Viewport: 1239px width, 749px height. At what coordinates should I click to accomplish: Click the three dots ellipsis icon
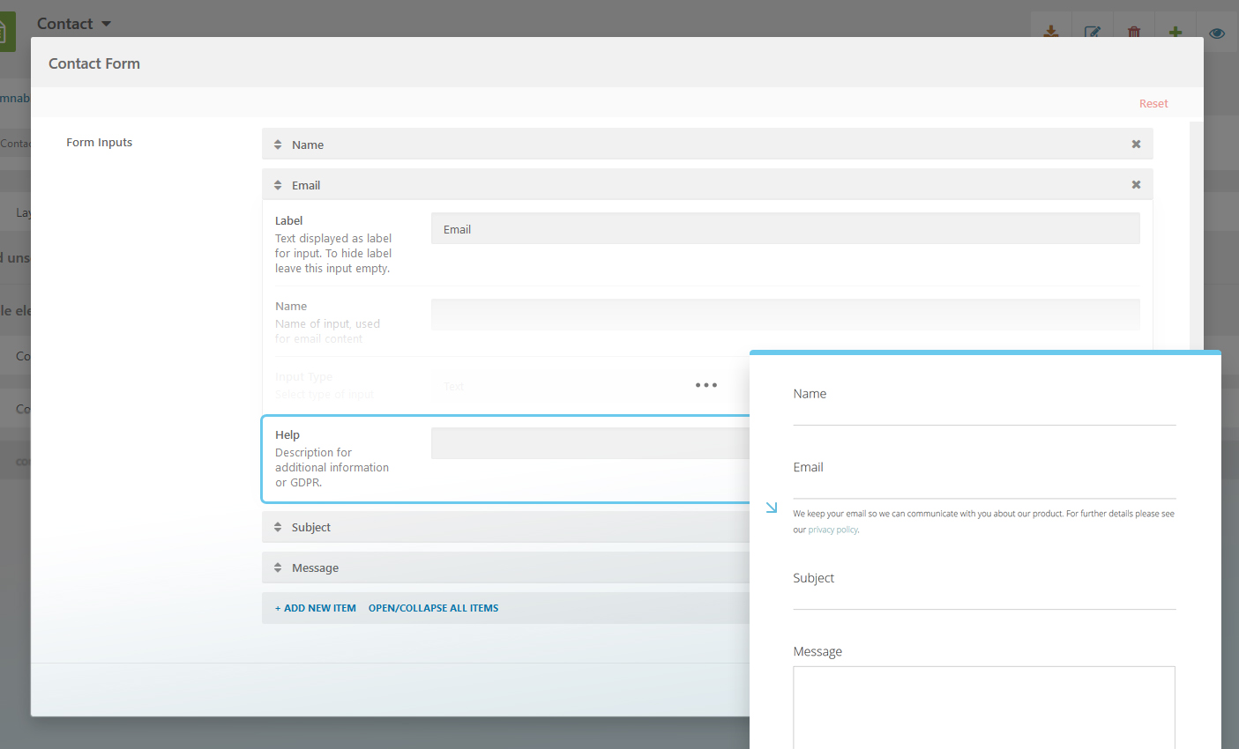click(x=705, y=385)
